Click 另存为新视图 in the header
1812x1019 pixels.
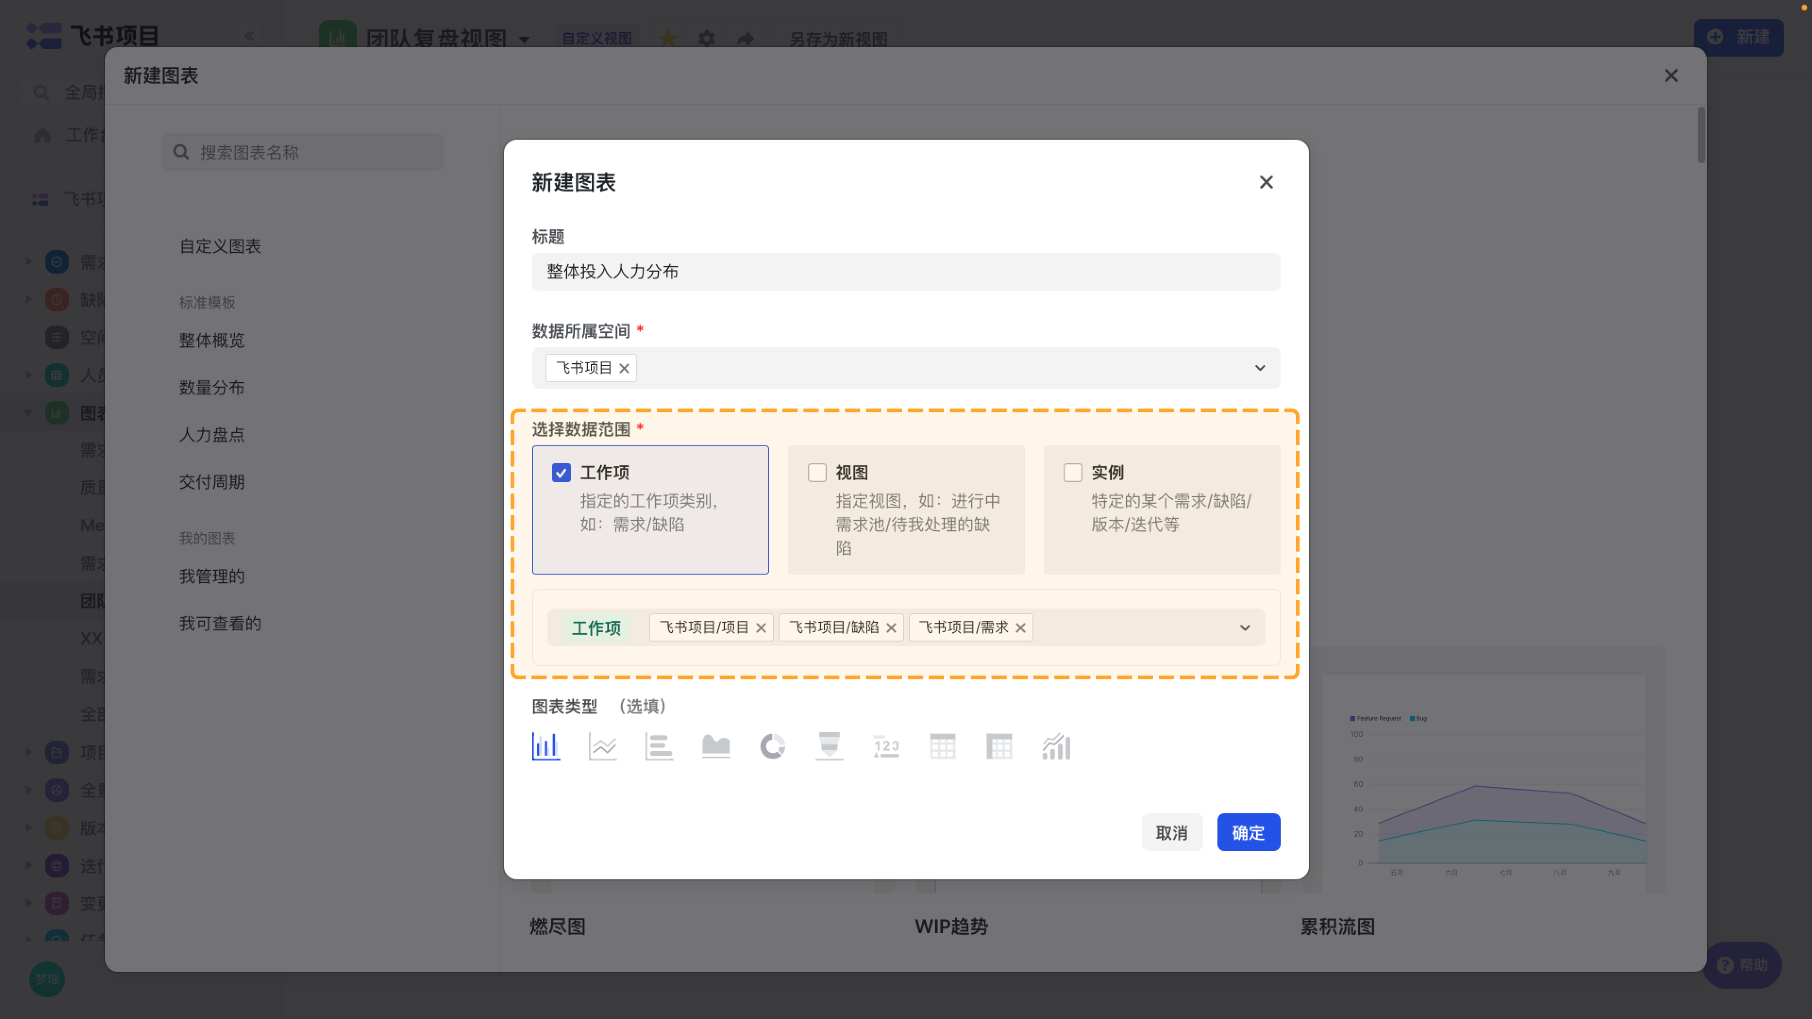click(x=839, y=39)
